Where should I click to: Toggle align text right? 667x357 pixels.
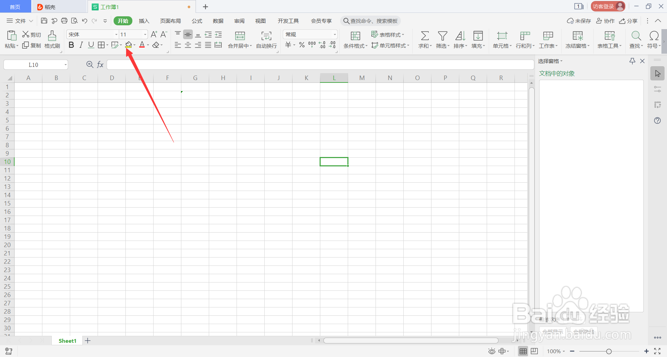click(x=198, y=45)
